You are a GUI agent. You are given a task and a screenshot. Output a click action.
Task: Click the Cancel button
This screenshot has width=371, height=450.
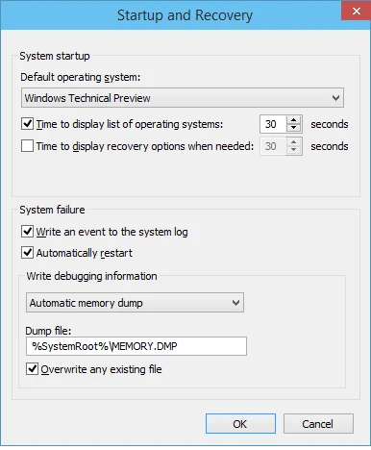click(x=318, y=424)
